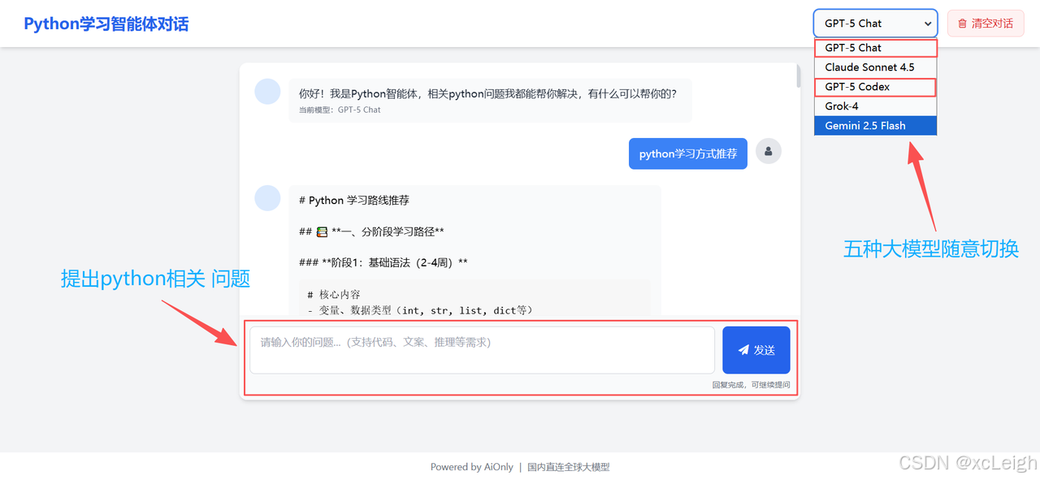Click the 你好！我是Python智能体 greeting message

coord(488,93)
